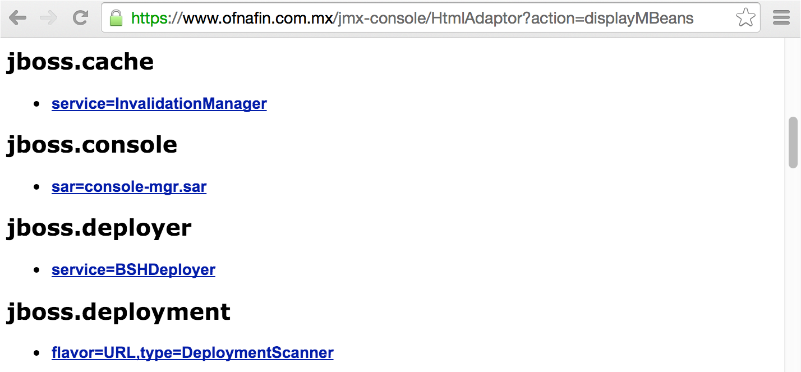Click the jboss.deployment domain heading
This screenshot has width=801, height=372.
[118, 311]
